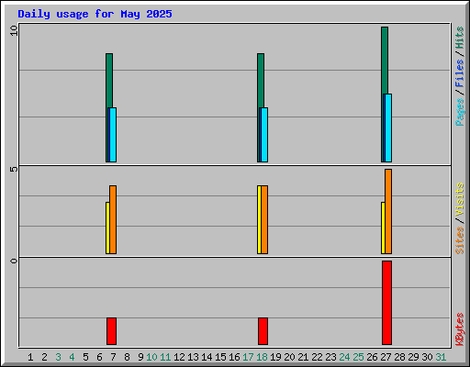Viewport: 470px width, 367px height.
Task: Click green weekend day label '17'
Action: [x=248, y=357]
